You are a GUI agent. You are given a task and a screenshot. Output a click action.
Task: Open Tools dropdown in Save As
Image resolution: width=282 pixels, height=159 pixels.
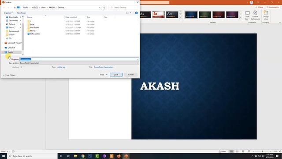tap(104, 75)
